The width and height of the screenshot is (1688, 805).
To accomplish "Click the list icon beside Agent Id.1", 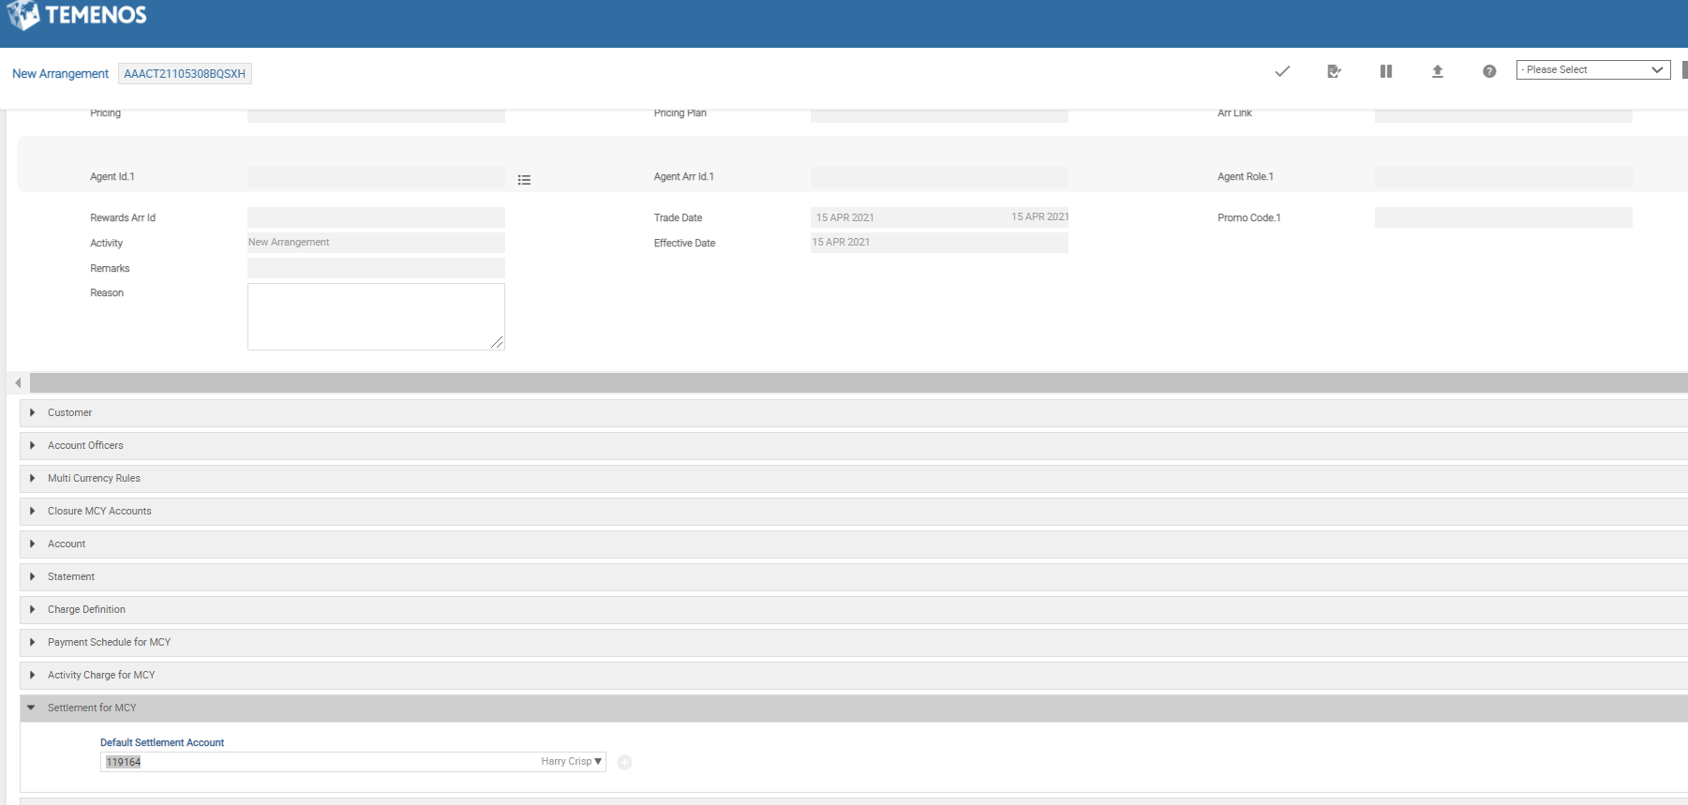I will pyautogui.click(x=524, y=180).
